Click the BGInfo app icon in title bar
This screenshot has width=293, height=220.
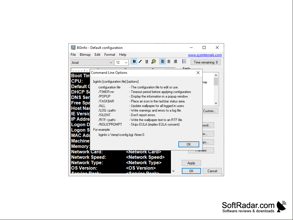(73, 47)
